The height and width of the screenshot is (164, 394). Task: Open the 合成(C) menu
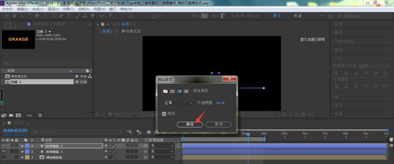click(x=38, y=9)
